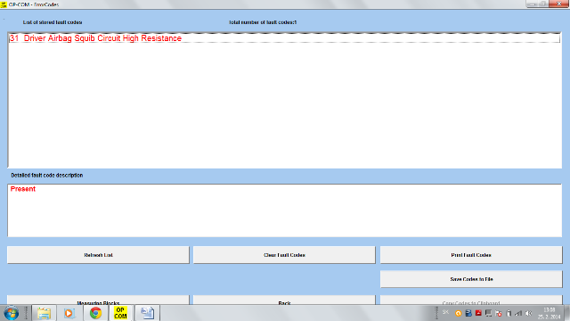
Task: Open the volume speaker tray icon
Action: click(x=528, y=313)
